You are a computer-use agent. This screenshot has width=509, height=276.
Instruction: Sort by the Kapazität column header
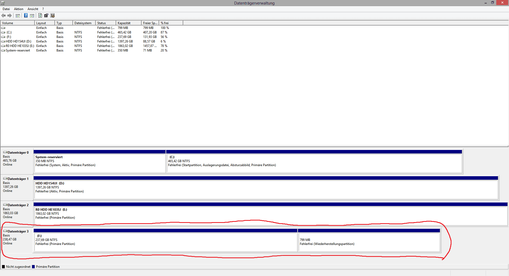coord(129,23)
